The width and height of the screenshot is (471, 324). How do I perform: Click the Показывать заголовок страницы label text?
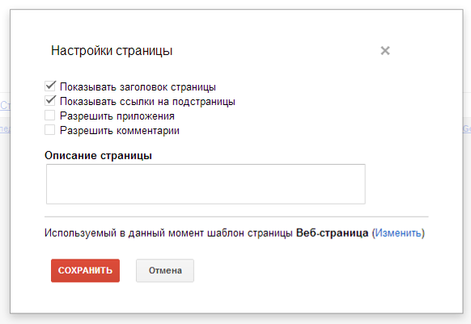(138, 87)
